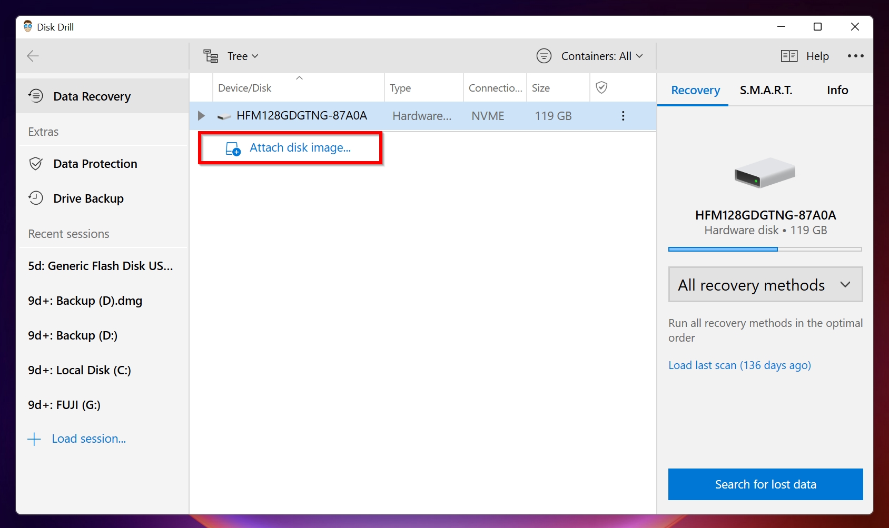Click the Containers filter icon
This screenshot has height=528, width=889.
[x=544, y=56]
